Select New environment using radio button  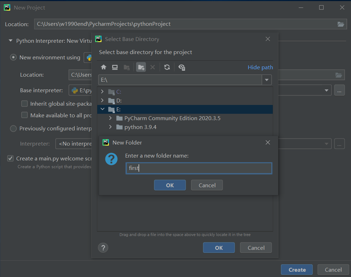point(13,58)
